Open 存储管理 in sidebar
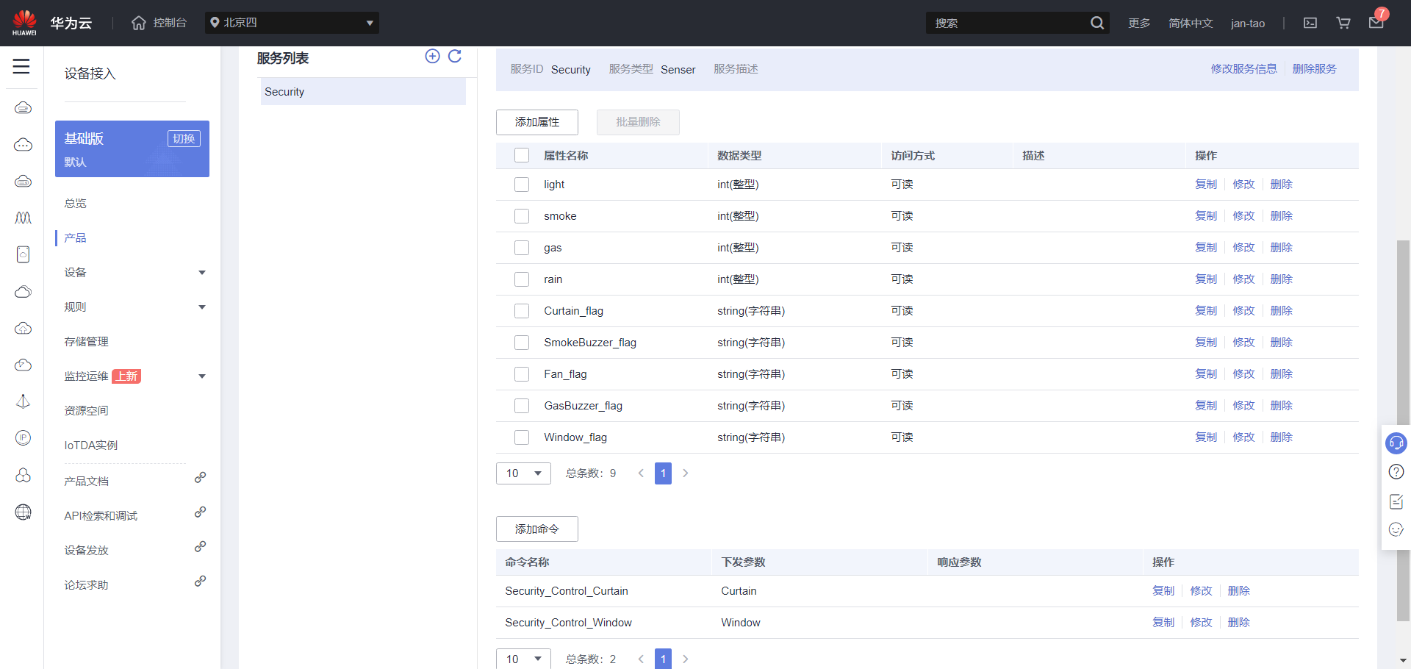This screenshot has width=1411, height=669. (86, 342)
